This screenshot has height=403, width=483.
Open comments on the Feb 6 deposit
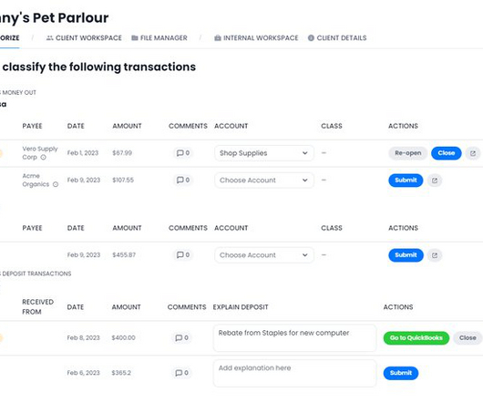[181, 373]
